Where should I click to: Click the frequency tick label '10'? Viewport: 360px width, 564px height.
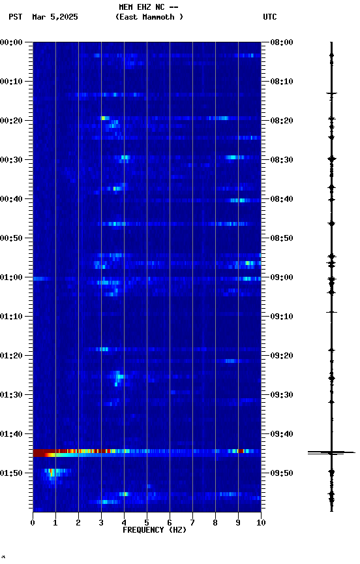[261, 523]
